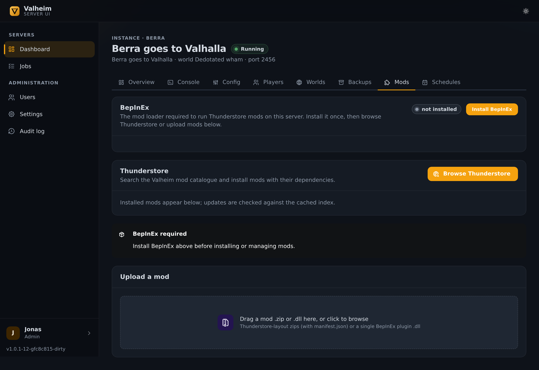Click version text v1.0.1-12-gfc8c815-dirty

pyautogui.click(x=36, y=349)
